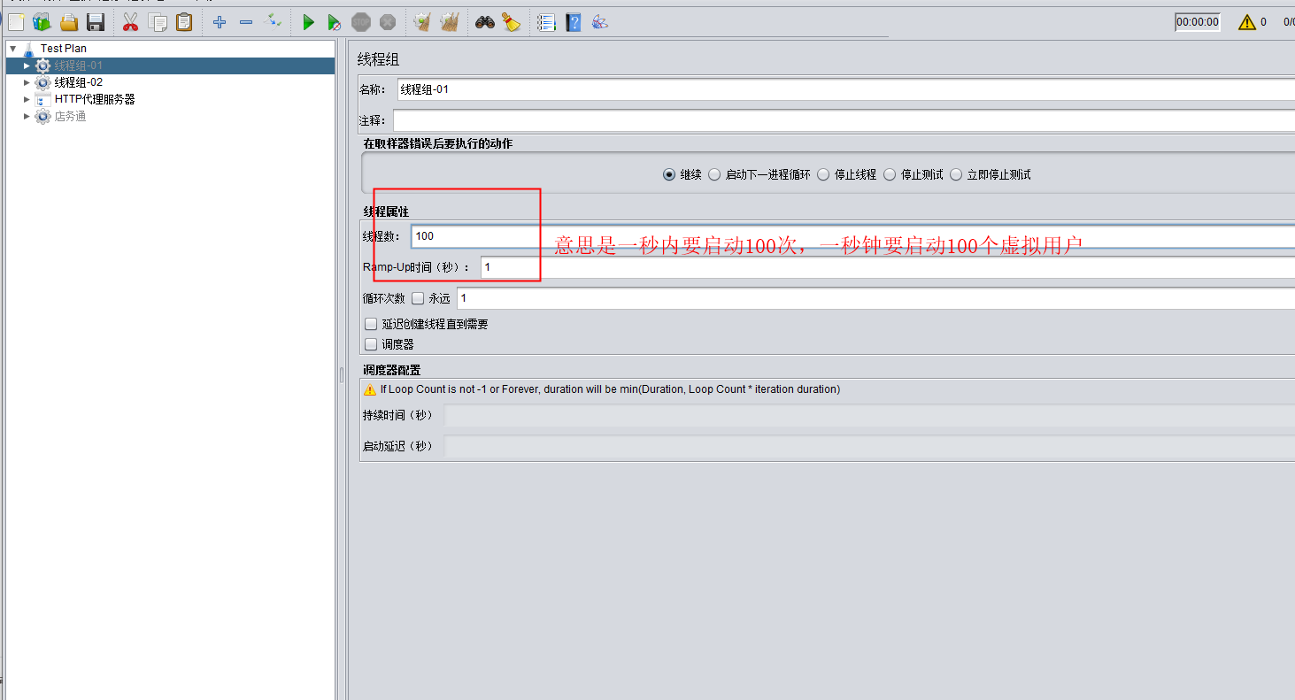Select Test Plan in the tree
Screen dimensions: 1295x700
tap(64, 49)
